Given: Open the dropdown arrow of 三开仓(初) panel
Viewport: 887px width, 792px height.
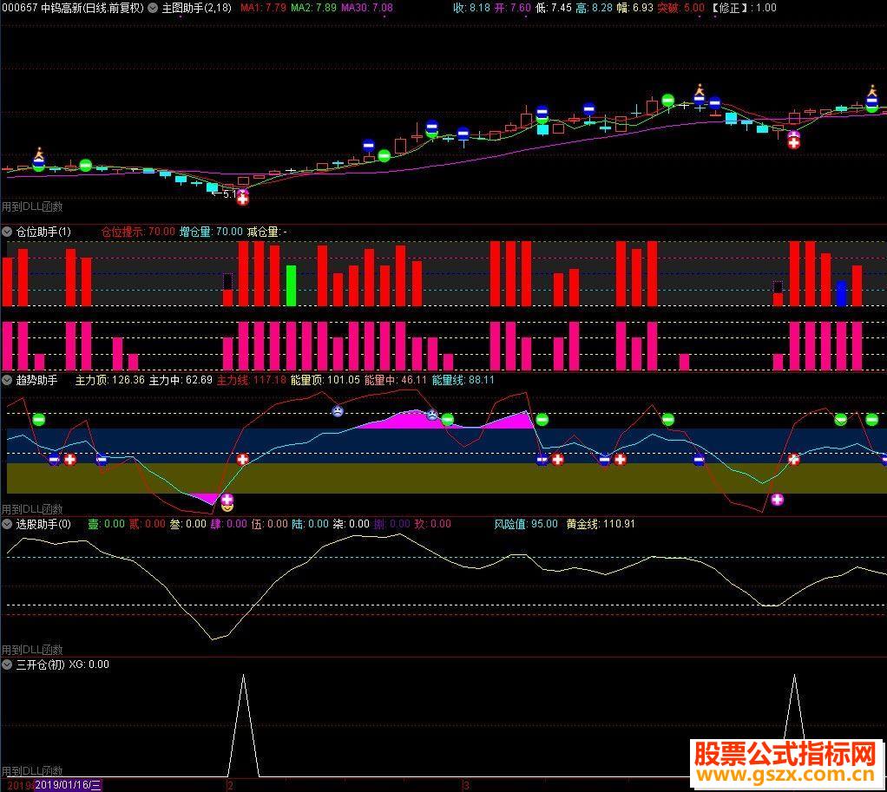Looking at the screenshot, I should 7,664.
